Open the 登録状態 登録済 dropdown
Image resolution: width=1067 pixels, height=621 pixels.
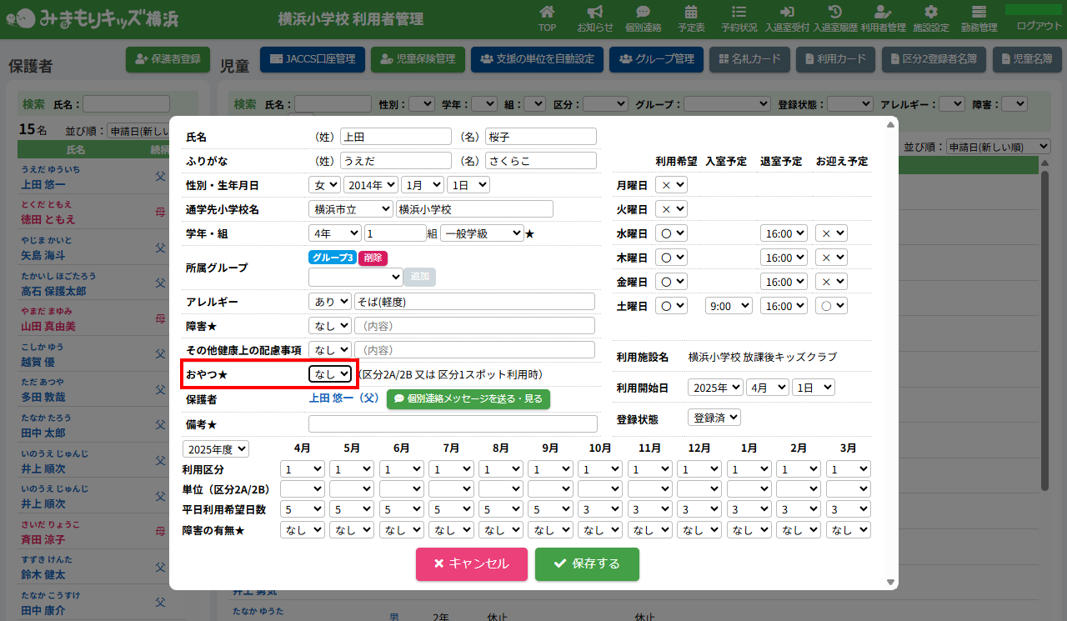click(714, 418)
